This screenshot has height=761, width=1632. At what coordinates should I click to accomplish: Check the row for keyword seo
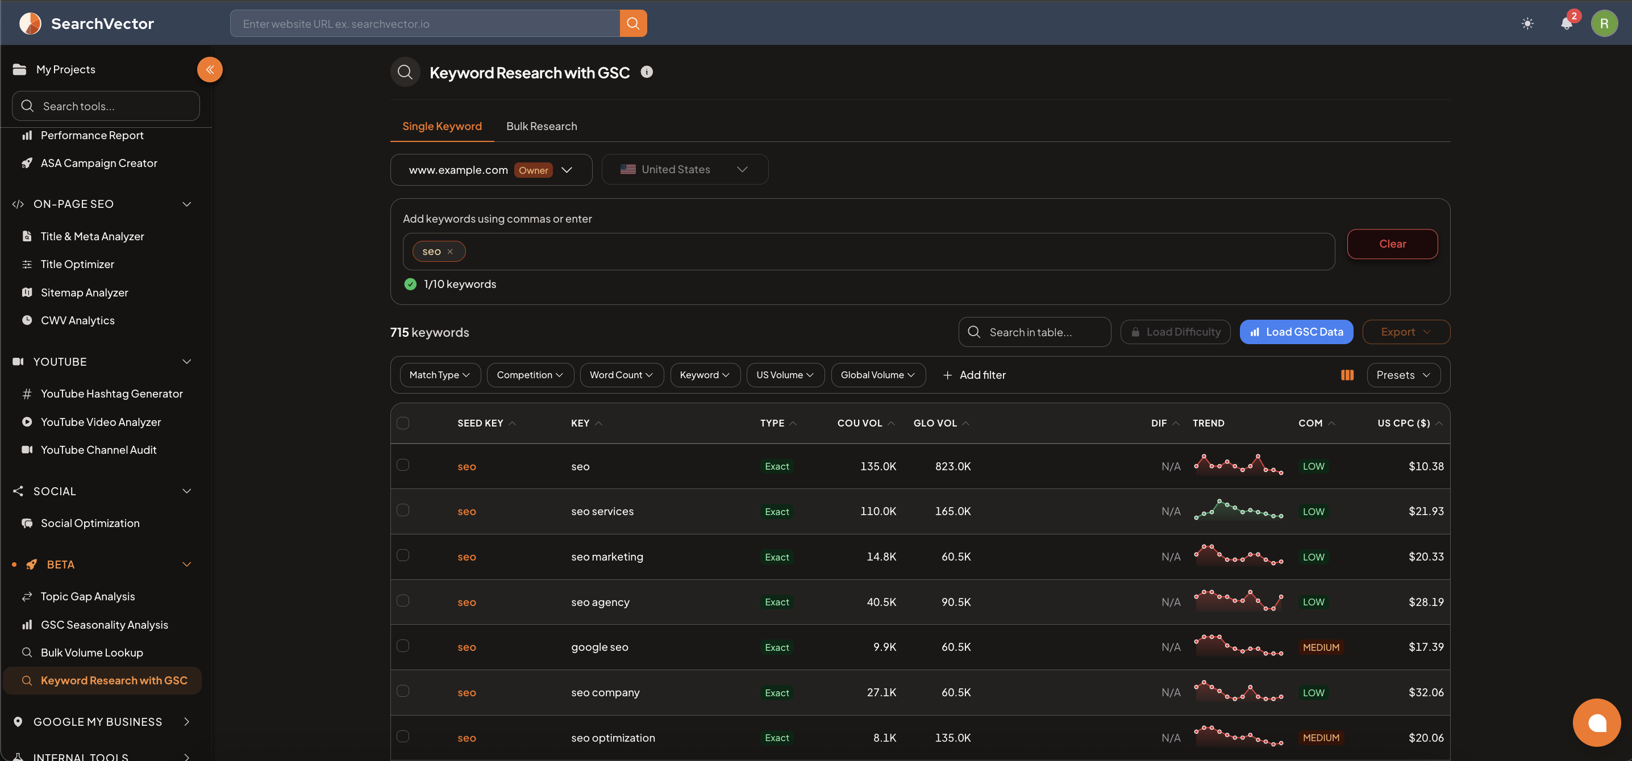[x=403, y=465]
